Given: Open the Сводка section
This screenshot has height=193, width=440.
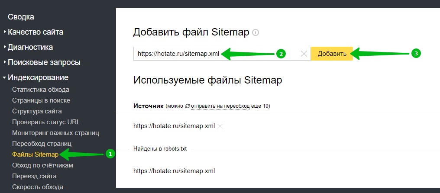Looking at the screenshot, I should coord(21,17).
